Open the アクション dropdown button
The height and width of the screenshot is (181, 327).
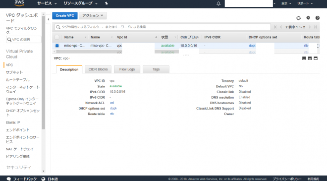(x=93, y=16)
